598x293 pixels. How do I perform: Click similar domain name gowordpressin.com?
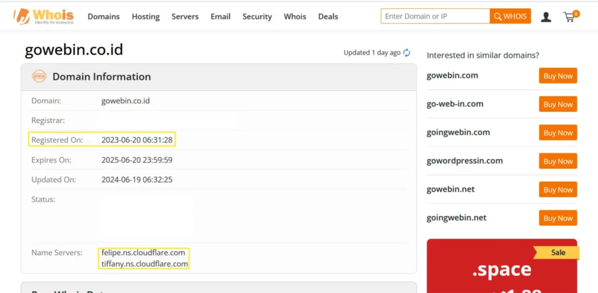(464, 161)
